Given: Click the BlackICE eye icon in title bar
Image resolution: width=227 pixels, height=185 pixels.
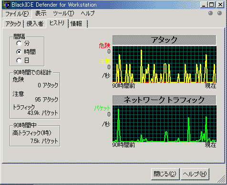Looking at the screenshot, I should coord(7,5).
